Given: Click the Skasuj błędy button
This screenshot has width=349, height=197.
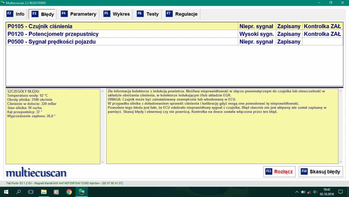Looking at the screenshot, I should [x=321, y=172].
